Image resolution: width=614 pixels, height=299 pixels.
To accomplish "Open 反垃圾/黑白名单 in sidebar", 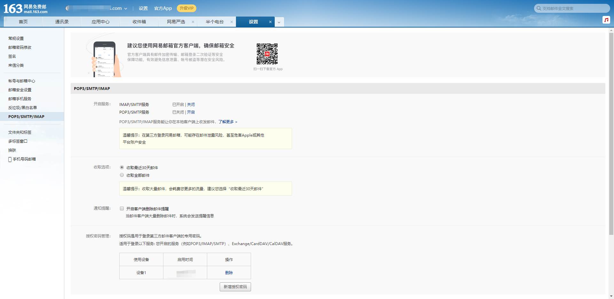I will [x=23, y=108].
